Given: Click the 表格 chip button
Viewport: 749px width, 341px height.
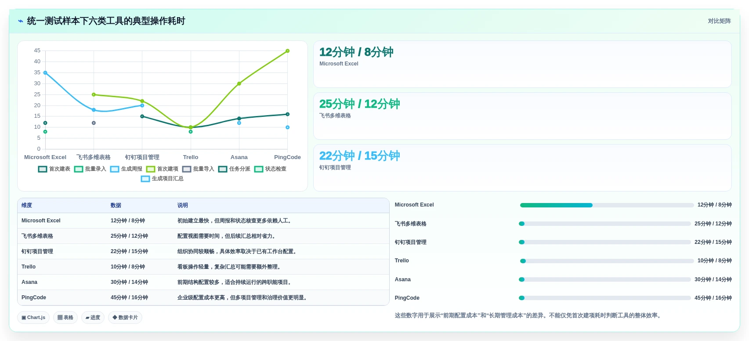Looking at the screenshot, I should coord(65,317).
